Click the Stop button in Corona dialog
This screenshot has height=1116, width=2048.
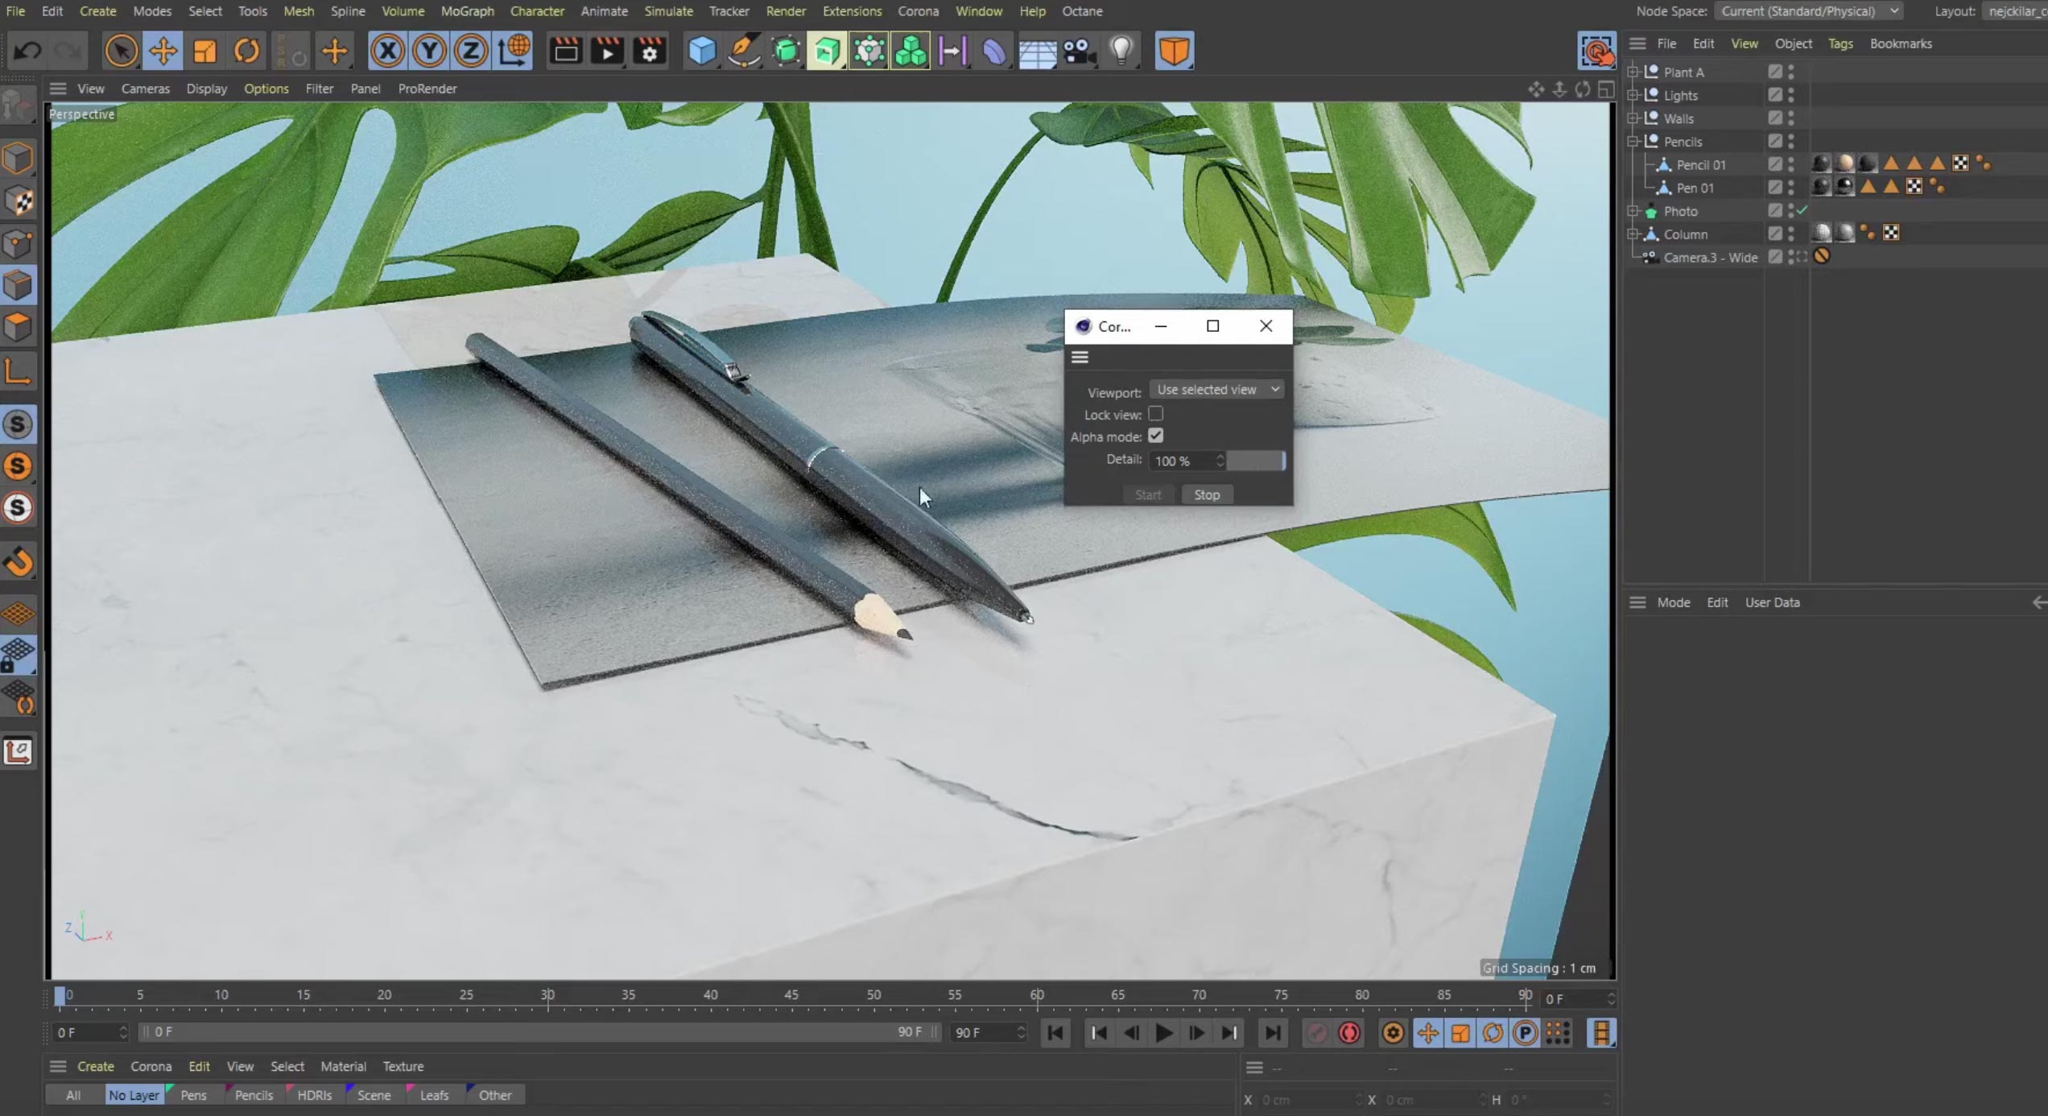1206,494
